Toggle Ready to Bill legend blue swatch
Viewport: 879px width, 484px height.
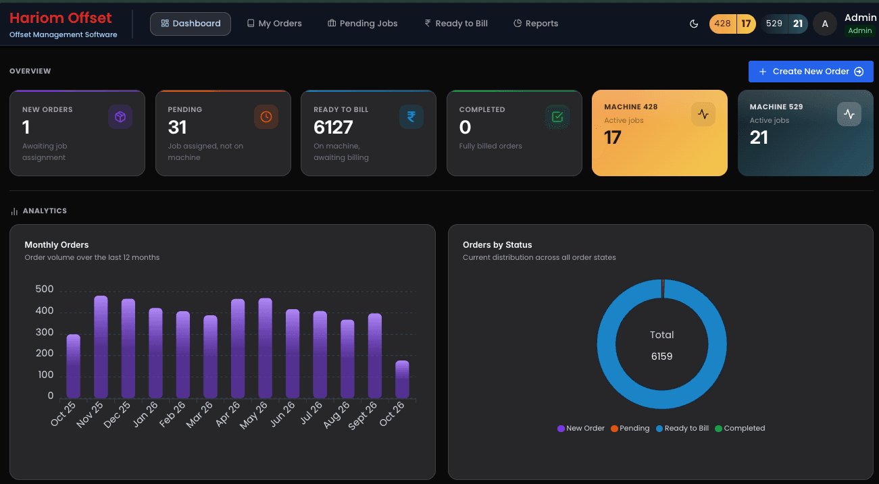click(x=659, y=429)
